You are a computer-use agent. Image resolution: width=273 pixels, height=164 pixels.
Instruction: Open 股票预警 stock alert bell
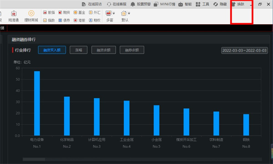point(141,4)
